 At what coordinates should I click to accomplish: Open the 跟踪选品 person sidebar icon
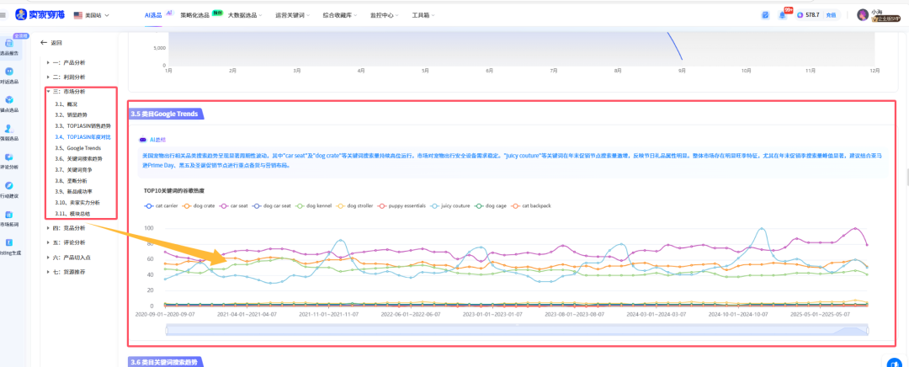[x=9, y=128]
